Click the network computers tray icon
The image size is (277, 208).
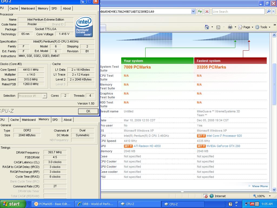(x=247, y=204)
